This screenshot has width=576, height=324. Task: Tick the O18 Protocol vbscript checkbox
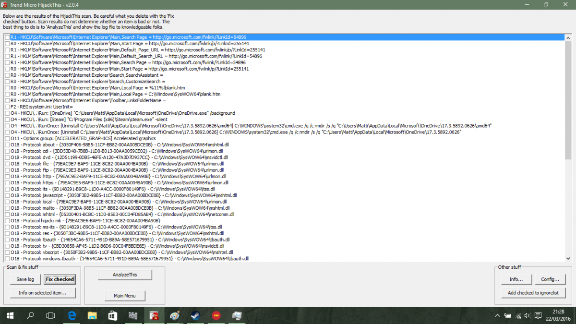(7, 252)
